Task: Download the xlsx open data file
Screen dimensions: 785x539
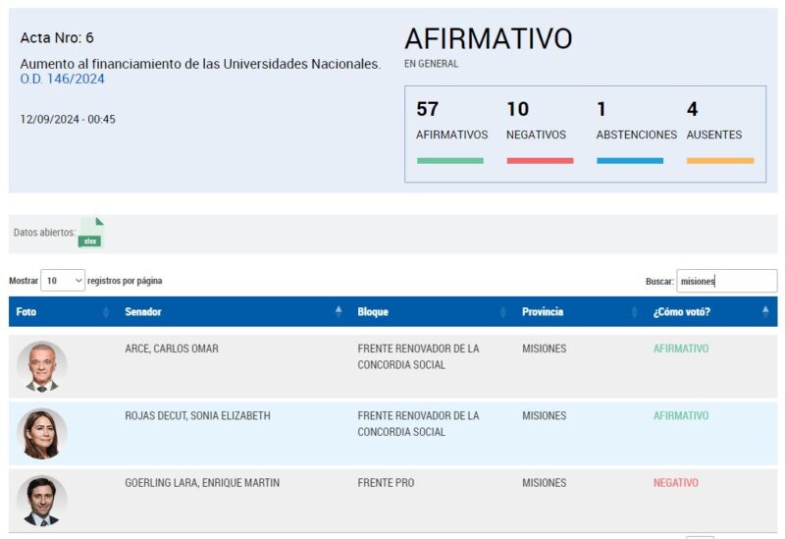Action: pos(90,233)
